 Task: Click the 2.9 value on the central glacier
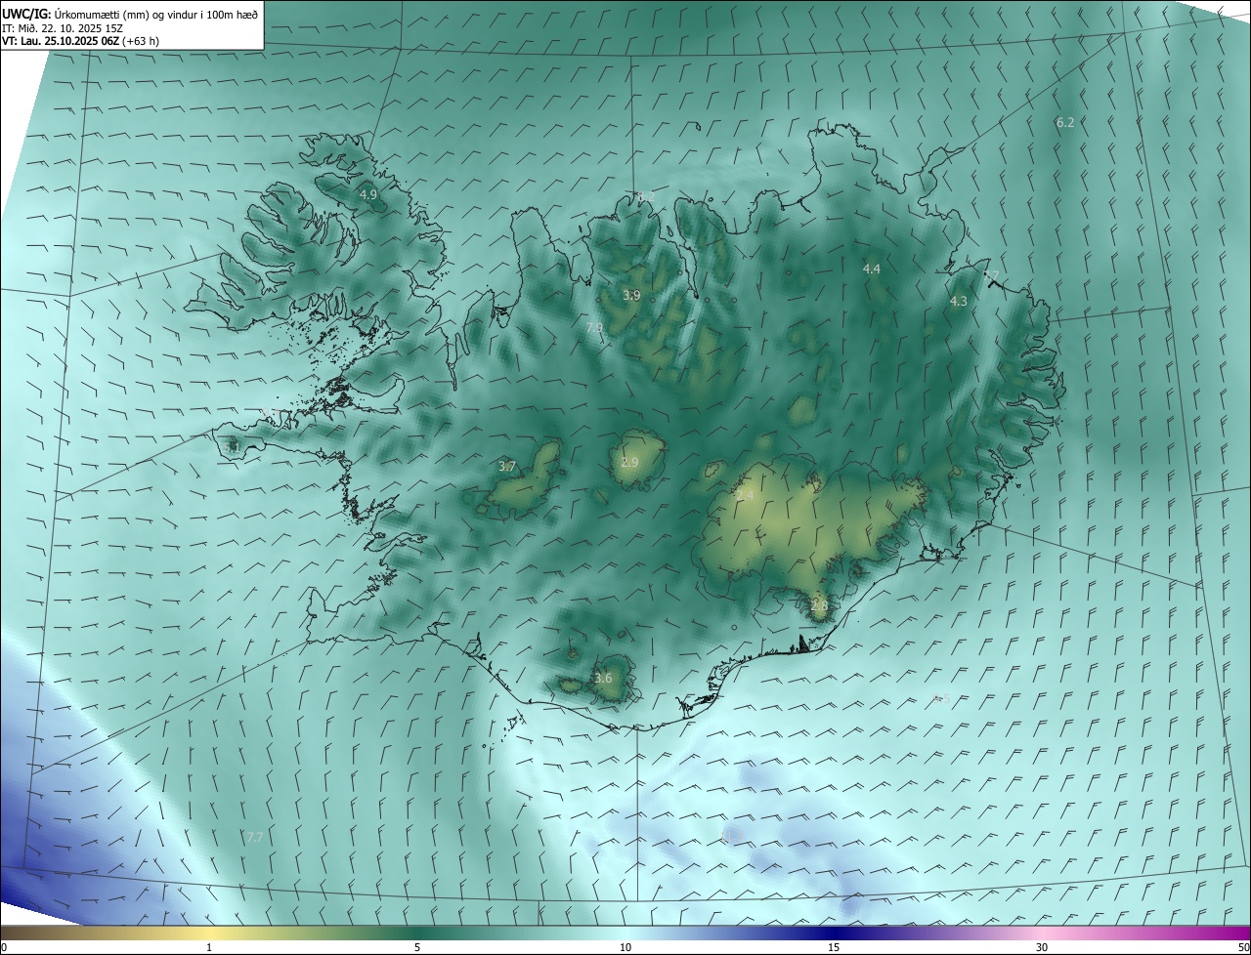click(629, 462)
